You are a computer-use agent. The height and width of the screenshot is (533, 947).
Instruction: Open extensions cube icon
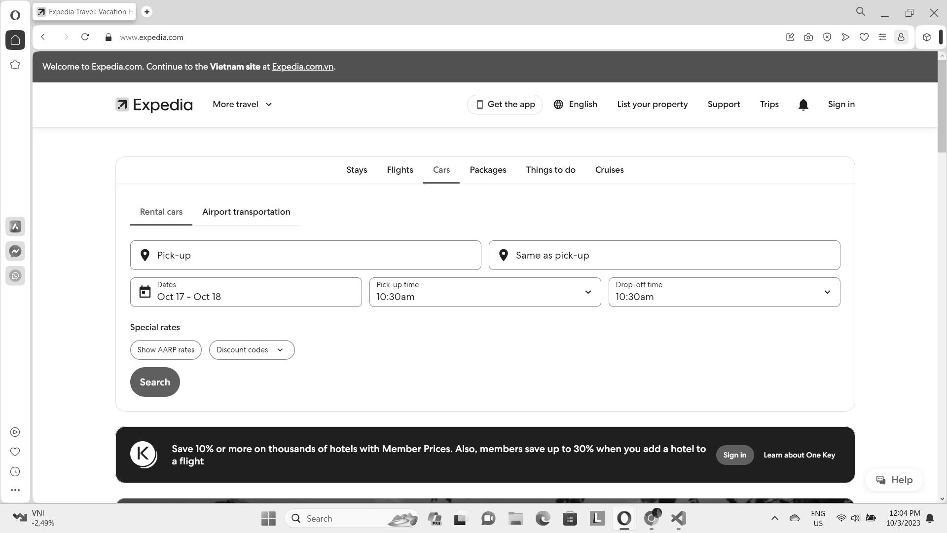tap(927, 37)
